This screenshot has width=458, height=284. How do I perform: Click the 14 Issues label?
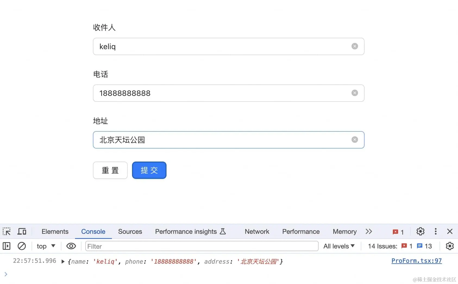(382, 246)
